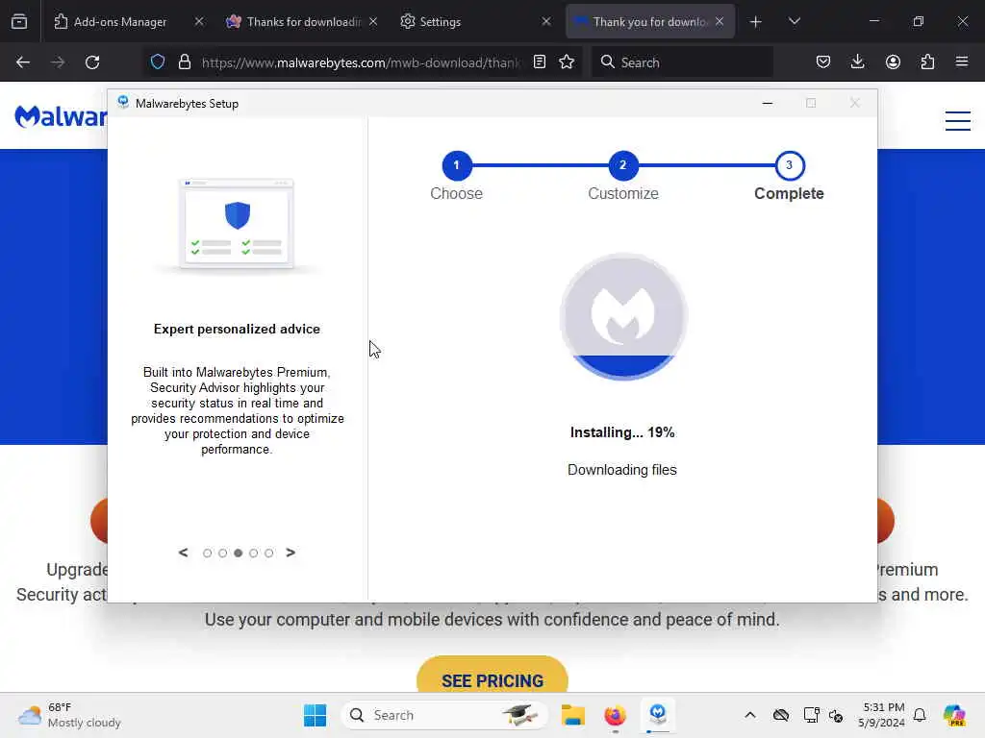The height and width of the screenshot is (738, 985).
Task: Select the third carousel dot
Action: click(x=239, y=553)
